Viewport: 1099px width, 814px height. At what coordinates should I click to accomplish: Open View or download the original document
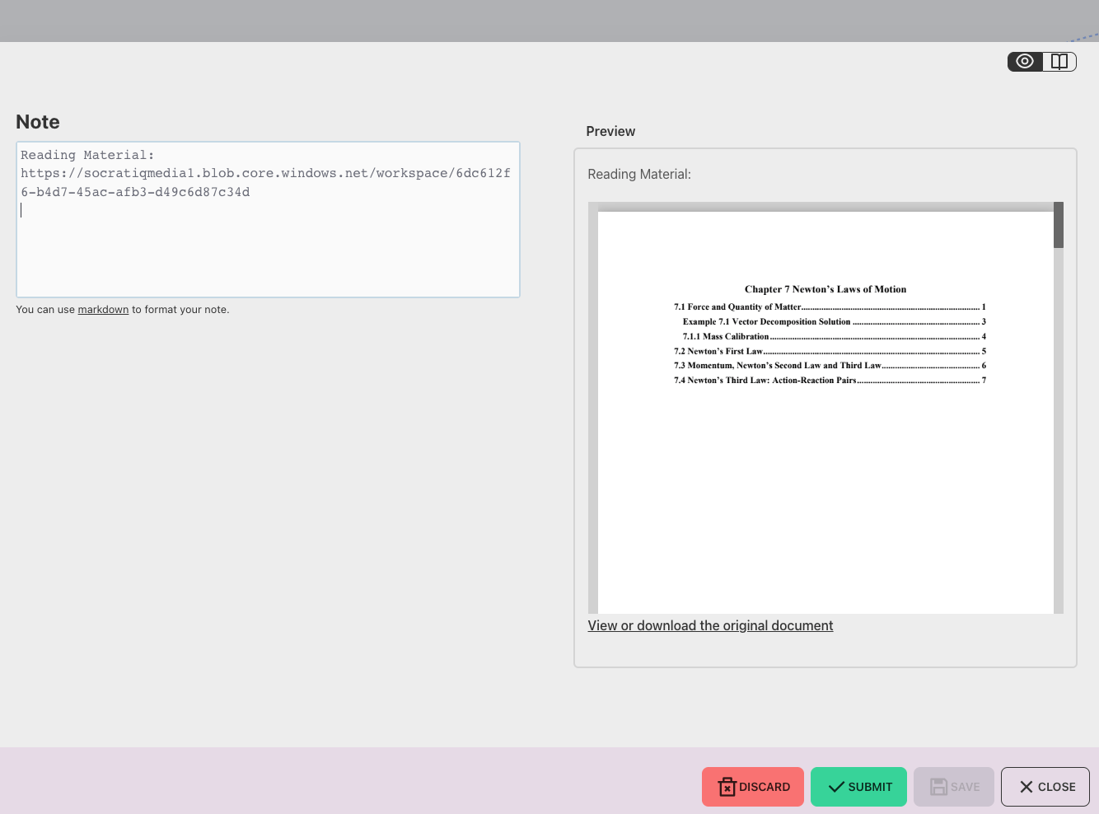click(x=710, y=625)
